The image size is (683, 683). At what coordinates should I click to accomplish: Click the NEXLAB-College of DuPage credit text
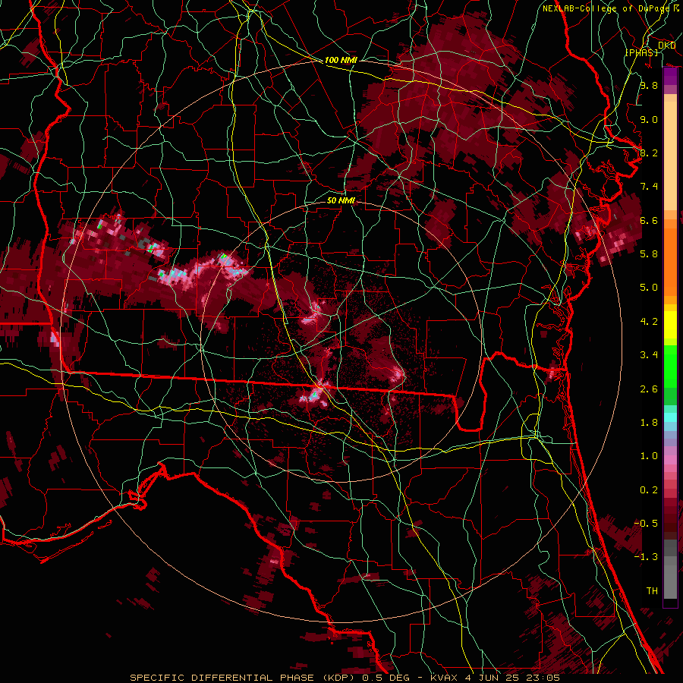tap(606, 8)
